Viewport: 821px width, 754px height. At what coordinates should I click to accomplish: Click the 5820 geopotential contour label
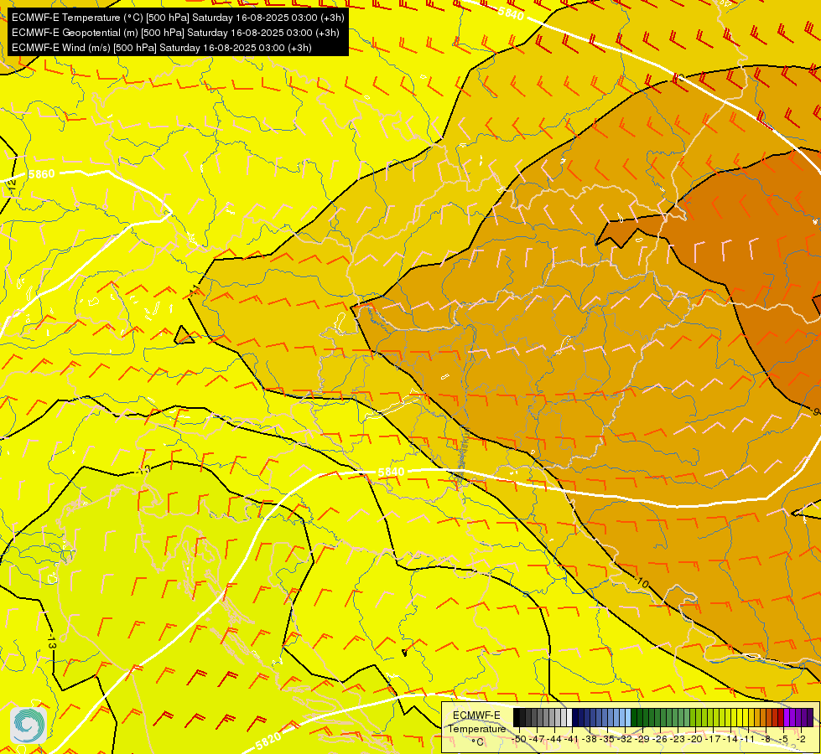(268, 740)
